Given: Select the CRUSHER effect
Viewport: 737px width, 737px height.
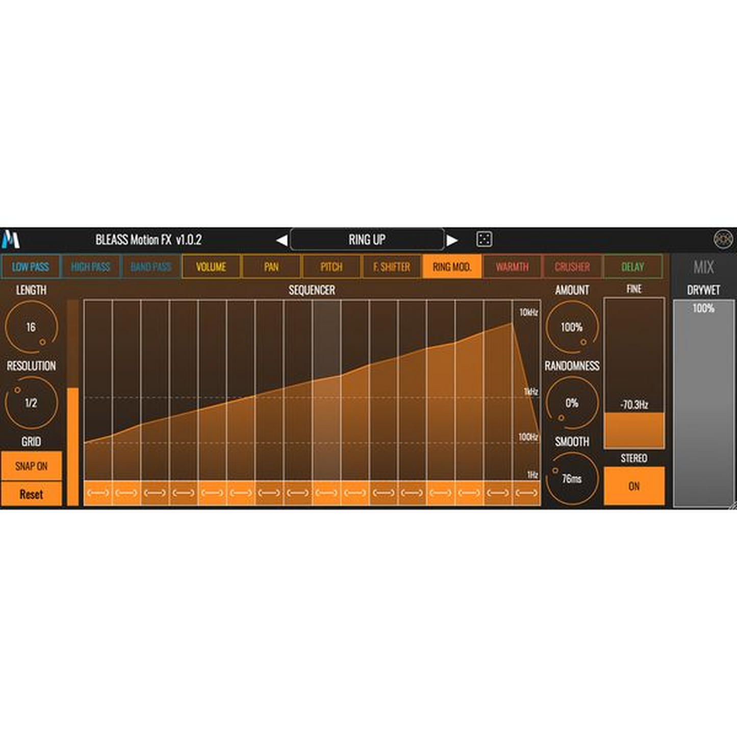Looking at the screenshot, I should [x=572, y=266].
